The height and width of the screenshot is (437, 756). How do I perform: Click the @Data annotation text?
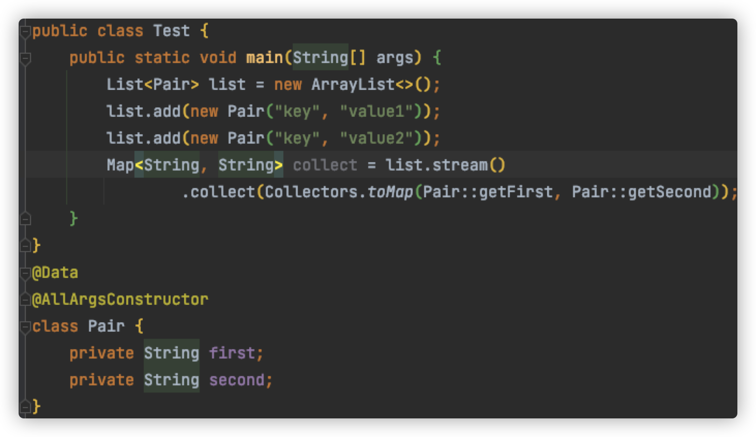pyautogui.click(x=57, y=272)
